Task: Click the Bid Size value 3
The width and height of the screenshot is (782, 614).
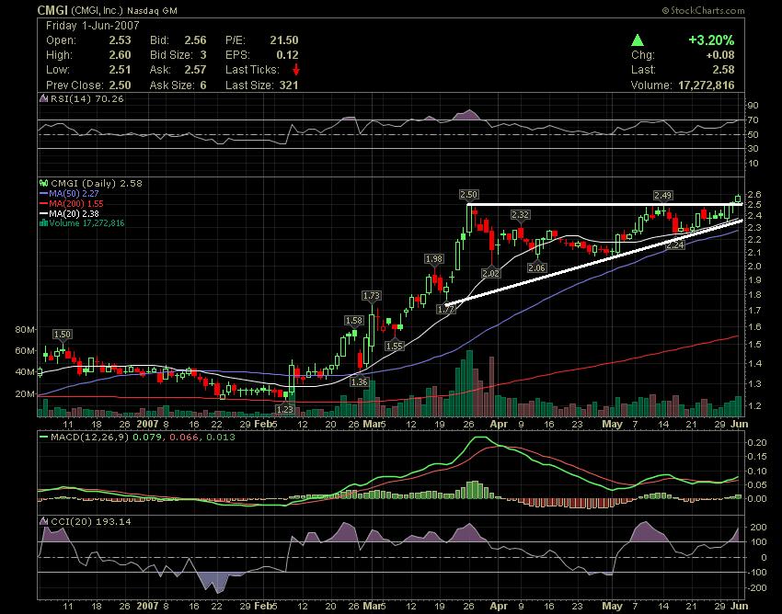Action: click(x=203, y=55)
